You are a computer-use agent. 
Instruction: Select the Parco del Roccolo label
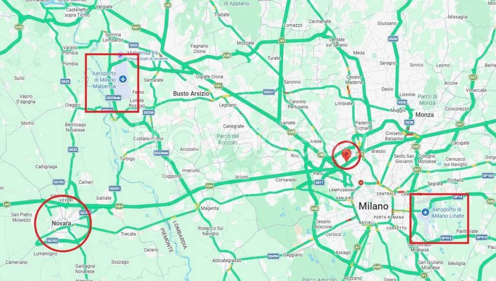click(228, 139)
